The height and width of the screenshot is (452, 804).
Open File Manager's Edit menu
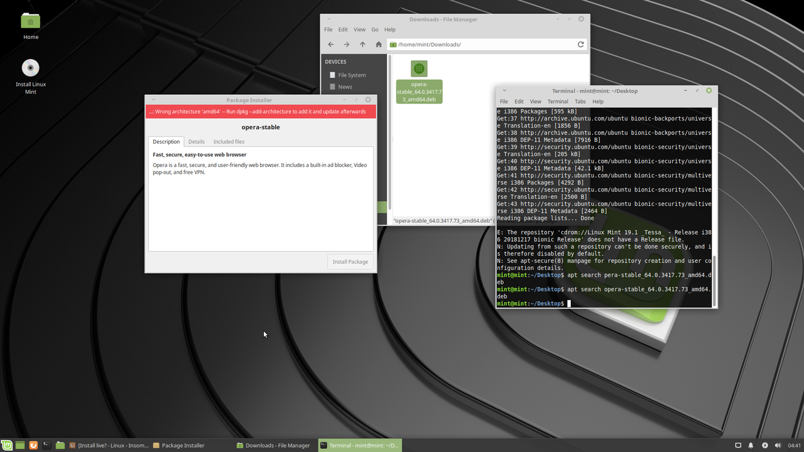[x=343, y=30]
